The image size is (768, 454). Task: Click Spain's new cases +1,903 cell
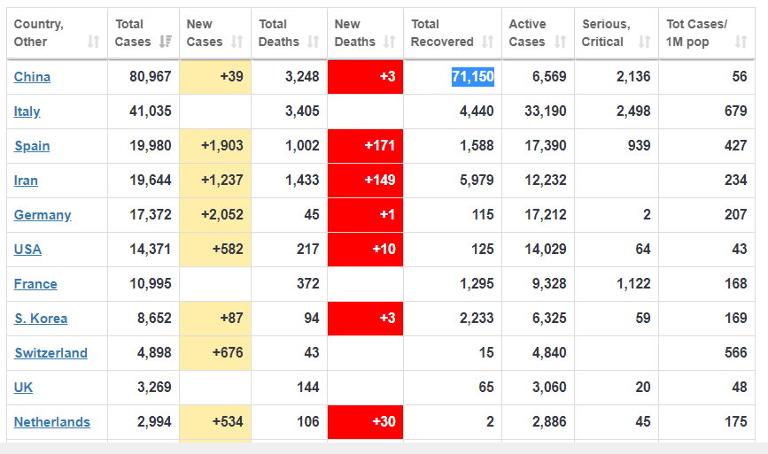215,146
